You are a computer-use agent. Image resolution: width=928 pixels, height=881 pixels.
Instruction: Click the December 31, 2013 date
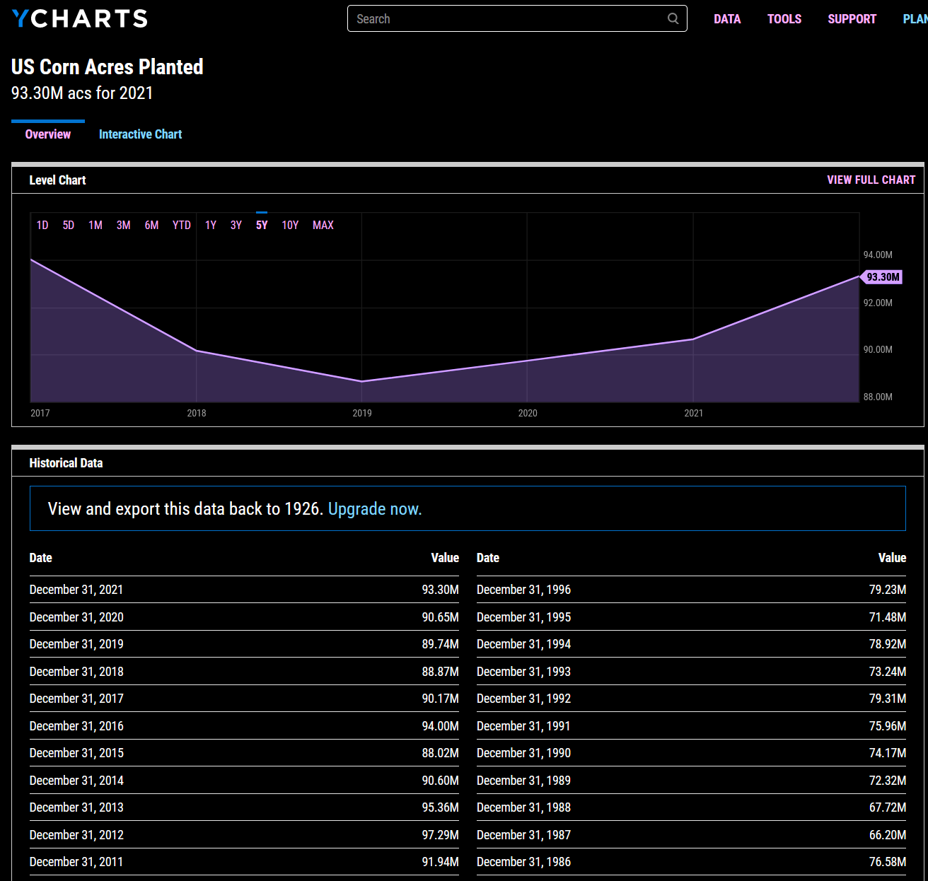click(76, 807)
